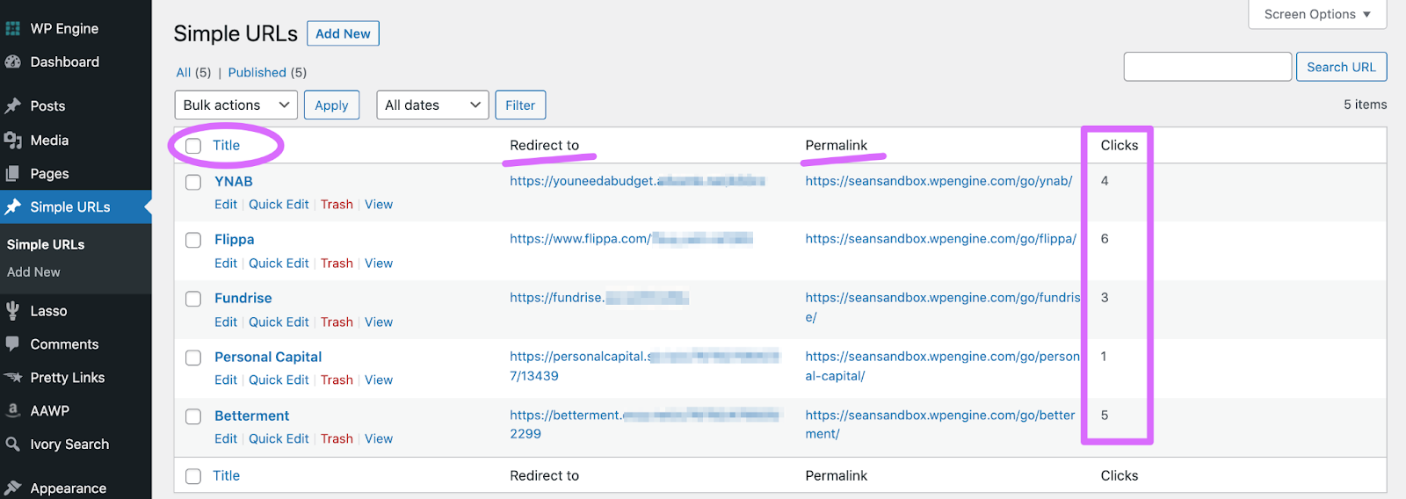This screenshot has height=499, width=1406.
Task: Click the WP Engine grid icon
Action: [12, 28]
